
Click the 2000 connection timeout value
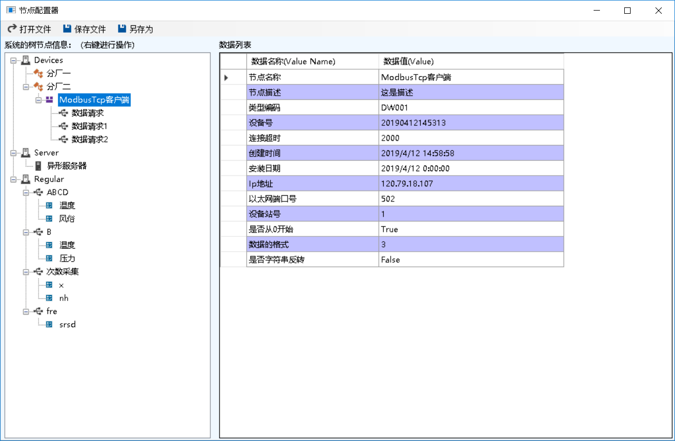click(x=471, y=138)
